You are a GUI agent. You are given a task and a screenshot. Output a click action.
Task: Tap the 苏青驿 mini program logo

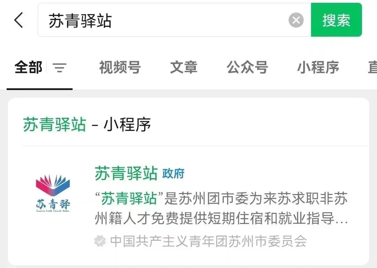[x=53, y=193]
